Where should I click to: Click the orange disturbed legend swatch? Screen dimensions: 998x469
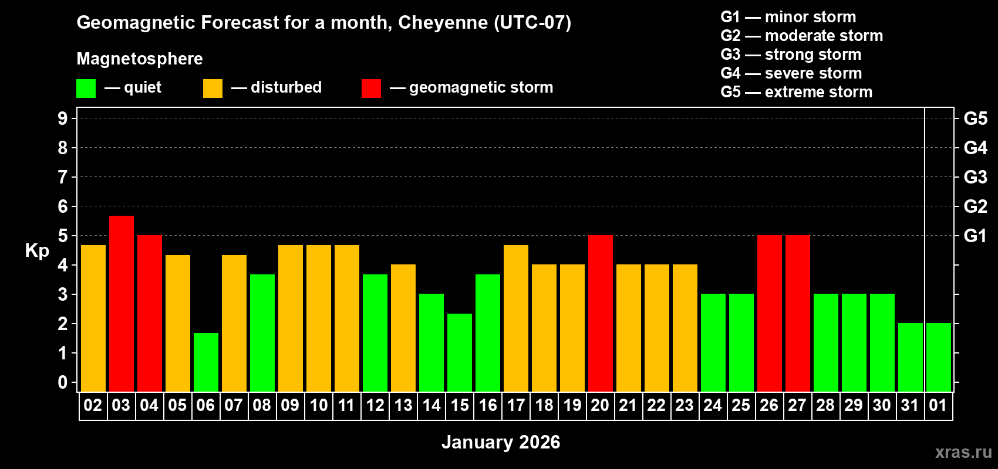(213, 89)
